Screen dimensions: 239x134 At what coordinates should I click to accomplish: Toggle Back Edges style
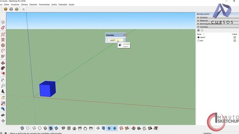28,128
